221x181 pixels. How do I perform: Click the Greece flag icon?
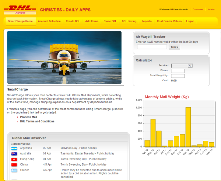tap(14, 170)
